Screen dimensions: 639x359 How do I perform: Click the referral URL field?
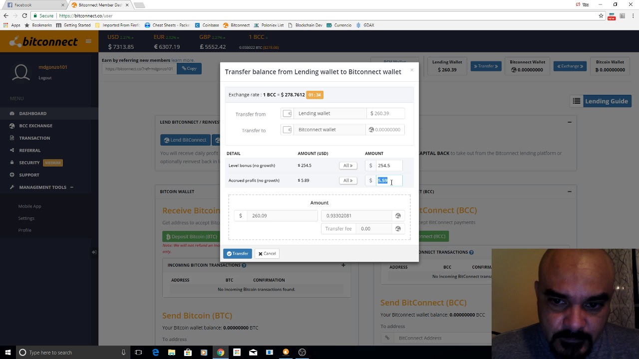[139, 69]
